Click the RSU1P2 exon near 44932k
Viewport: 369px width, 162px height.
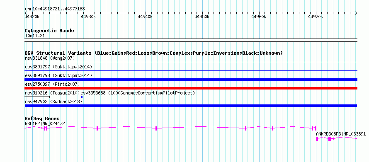tap(97, 128)
